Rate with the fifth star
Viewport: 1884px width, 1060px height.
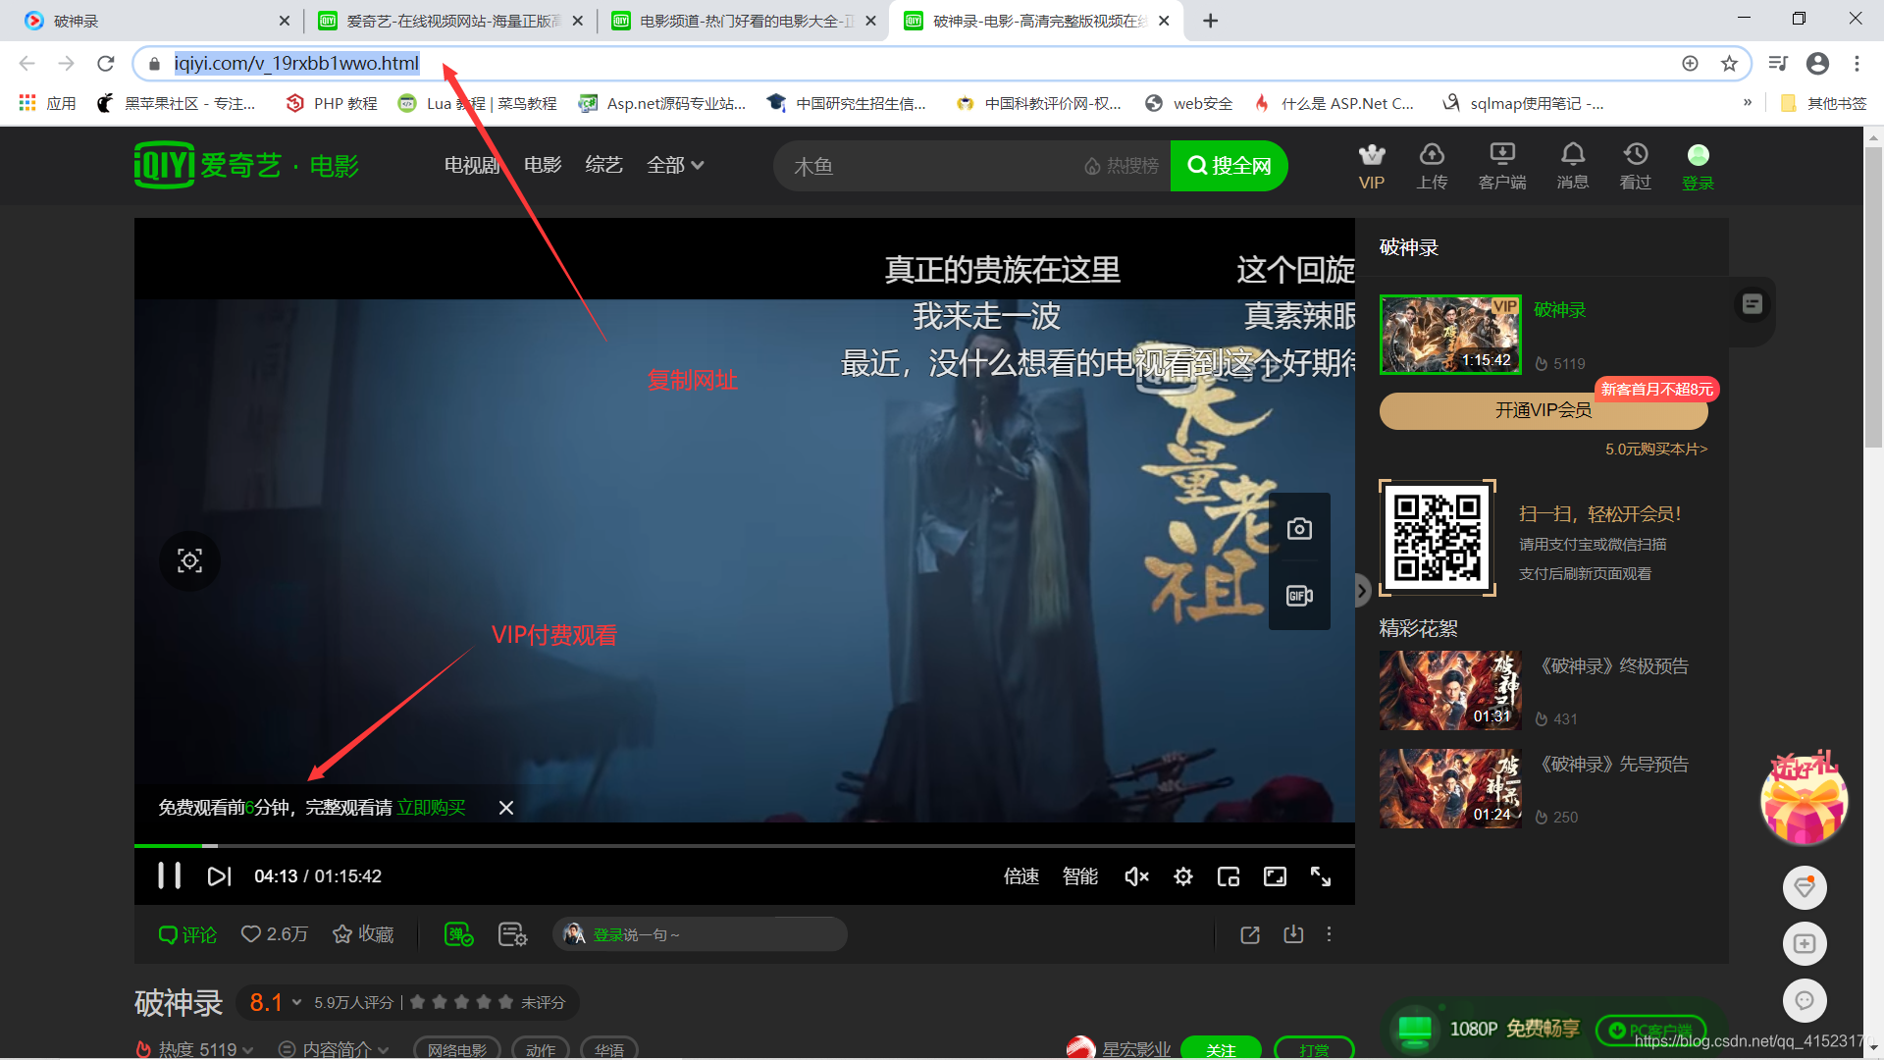coord(505,1002)
